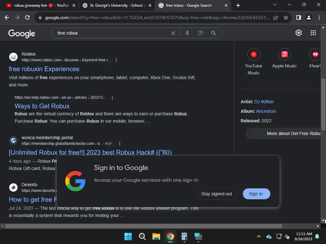Click the address bar URL
Screen dimensions: 326x244
point(157,18)
